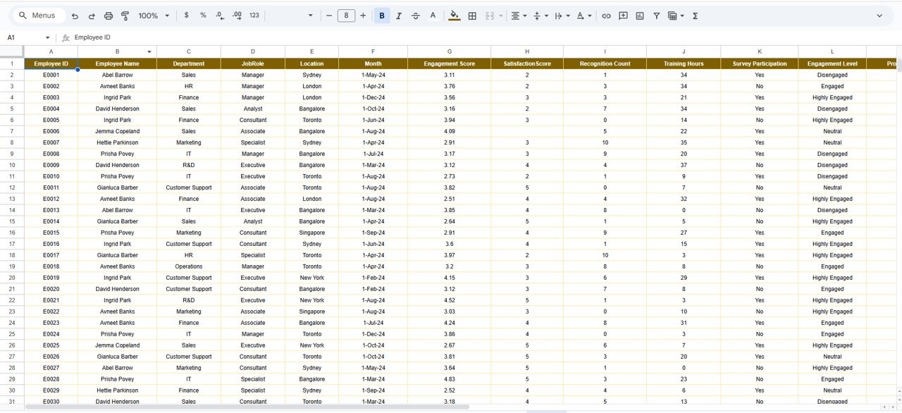This screenshot has width=902, height=413.
Task: Print the spreadsheet
Action: [108, 15]
